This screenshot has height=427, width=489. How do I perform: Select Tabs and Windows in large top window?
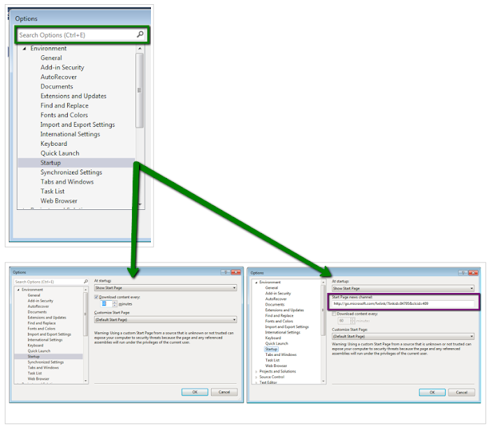point(67,182)
